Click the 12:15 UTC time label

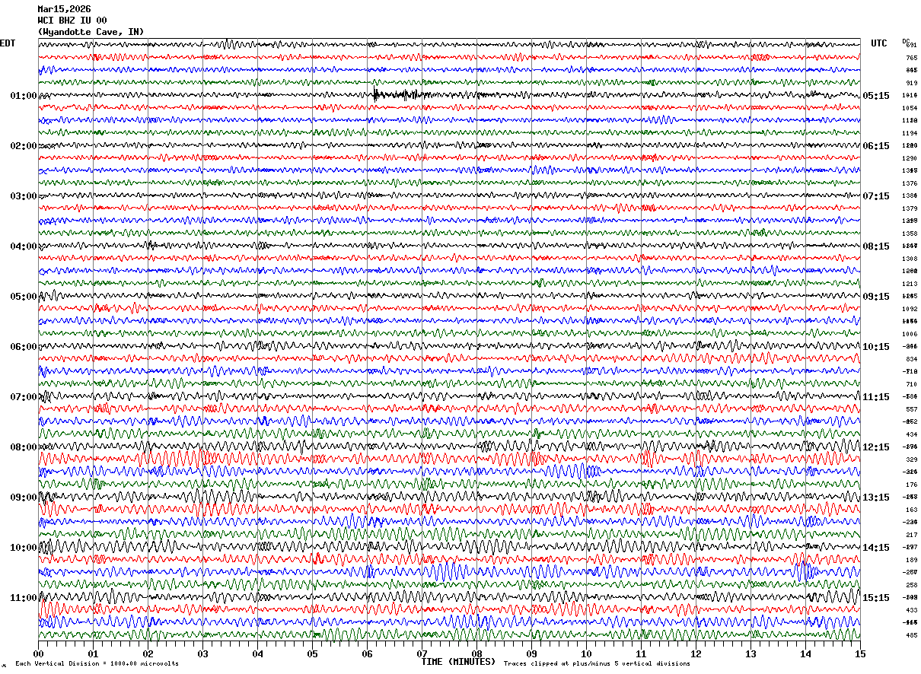click(876, 447)
